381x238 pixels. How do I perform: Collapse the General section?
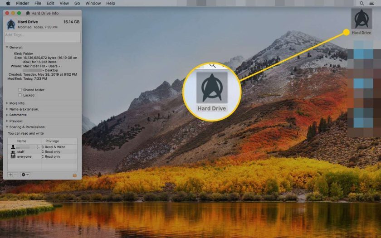pos(7,47)
